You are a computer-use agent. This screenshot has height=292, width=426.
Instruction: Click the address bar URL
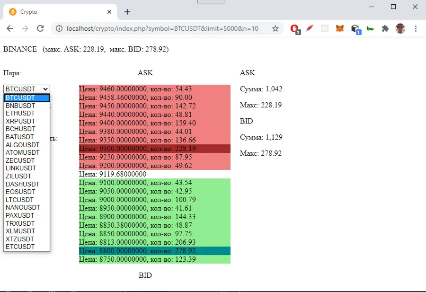tap(162, 28)
